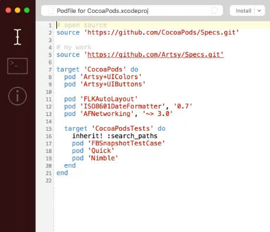Image resolution: width=270 pixels, height=232 pixels.
Task: Click line number 22 in gutter
Action: point(49,180)
